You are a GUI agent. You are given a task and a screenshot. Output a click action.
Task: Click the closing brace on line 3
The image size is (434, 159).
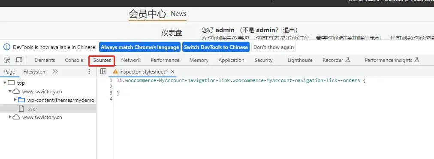118,93
